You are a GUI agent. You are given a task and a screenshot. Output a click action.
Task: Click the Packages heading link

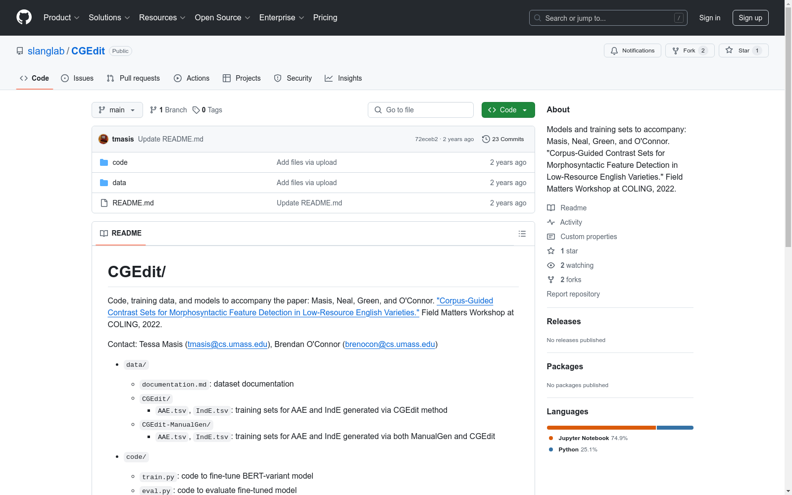[565, 366]
